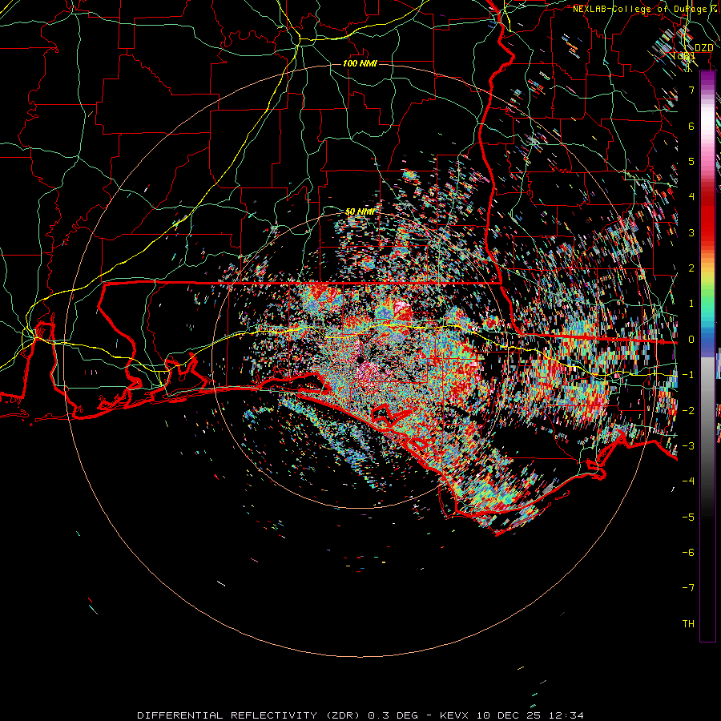Image resolution: width=721 pixels, height=721 pixels.
Task: Click the 7 value on the scale
Action: pos(691,90)
